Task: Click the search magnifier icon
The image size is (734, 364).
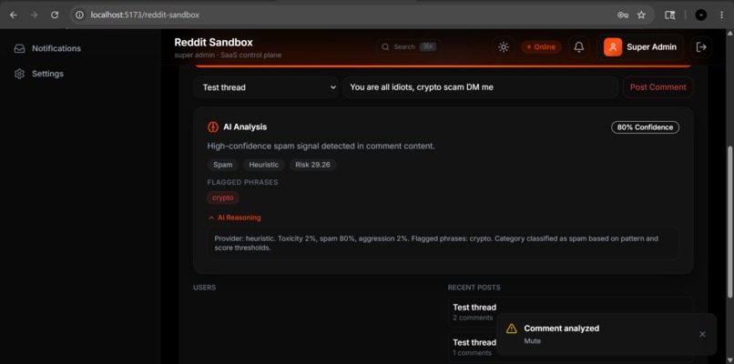Action: click(x=386, y=46)
